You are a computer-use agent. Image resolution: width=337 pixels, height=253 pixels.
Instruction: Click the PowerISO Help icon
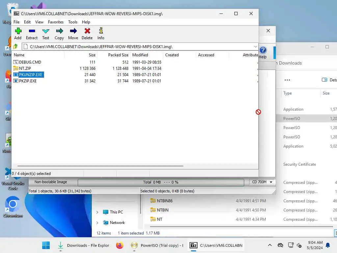(263, 52)
